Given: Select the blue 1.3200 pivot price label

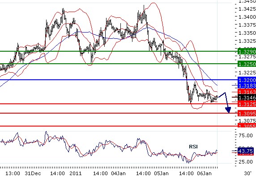Looking at the screenshot, I should (247, 80).
